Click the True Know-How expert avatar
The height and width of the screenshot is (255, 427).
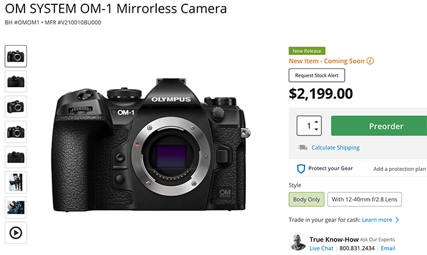click(x=297, y=243)
